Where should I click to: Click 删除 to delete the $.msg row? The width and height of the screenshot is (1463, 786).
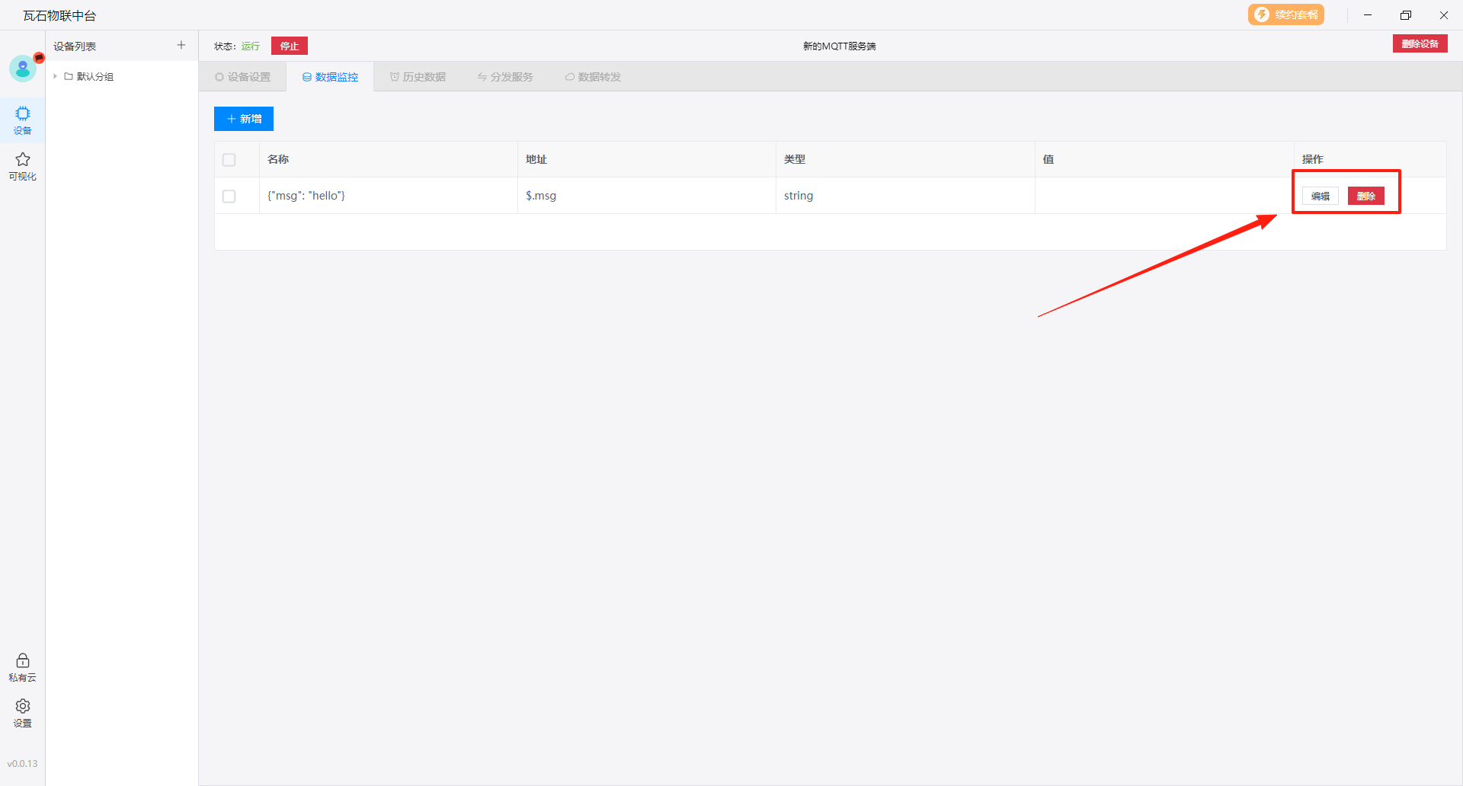[x=1365, y=196]
